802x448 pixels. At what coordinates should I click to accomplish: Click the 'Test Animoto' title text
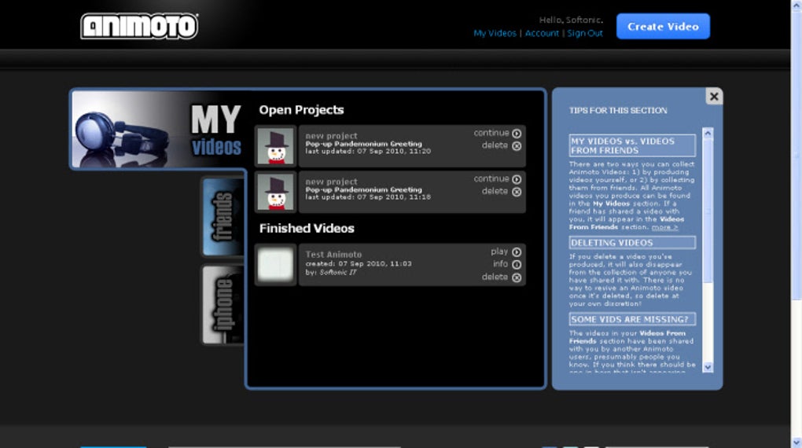[x=333, y=254]
